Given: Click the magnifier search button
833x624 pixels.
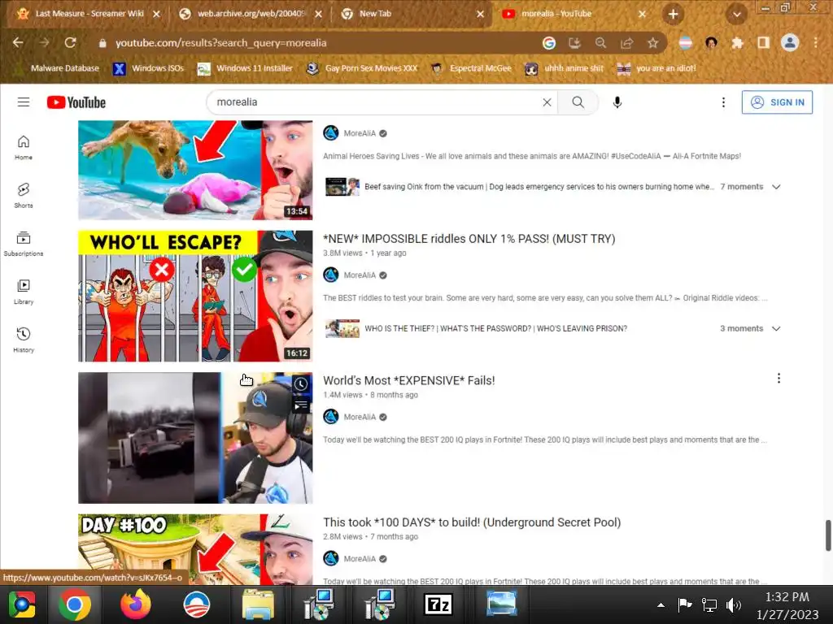Looking at the screenshot, I should pyautogui.click(x=578, y=102).
